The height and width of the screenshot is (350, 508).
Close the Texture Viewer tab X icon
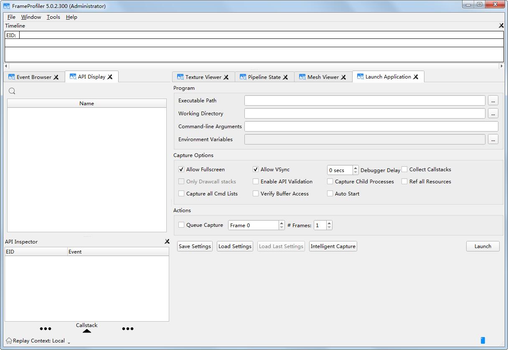click(226, 77)
